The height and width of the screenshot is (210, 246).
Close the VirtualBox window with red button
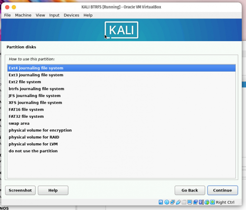pyautogui.click(x=7, y=7)
